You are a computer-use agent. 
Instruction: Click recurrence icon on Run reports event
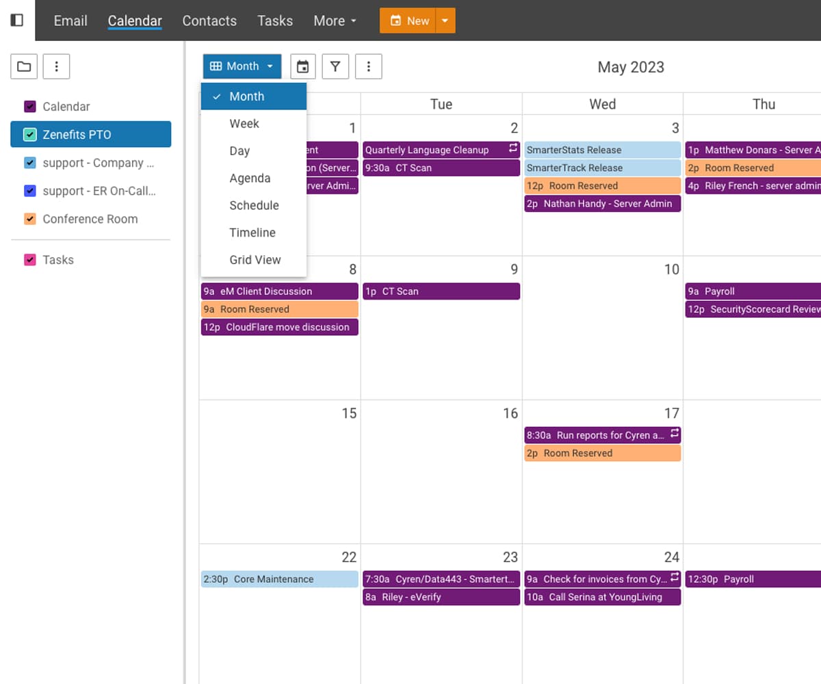click(x=674, y=434)
